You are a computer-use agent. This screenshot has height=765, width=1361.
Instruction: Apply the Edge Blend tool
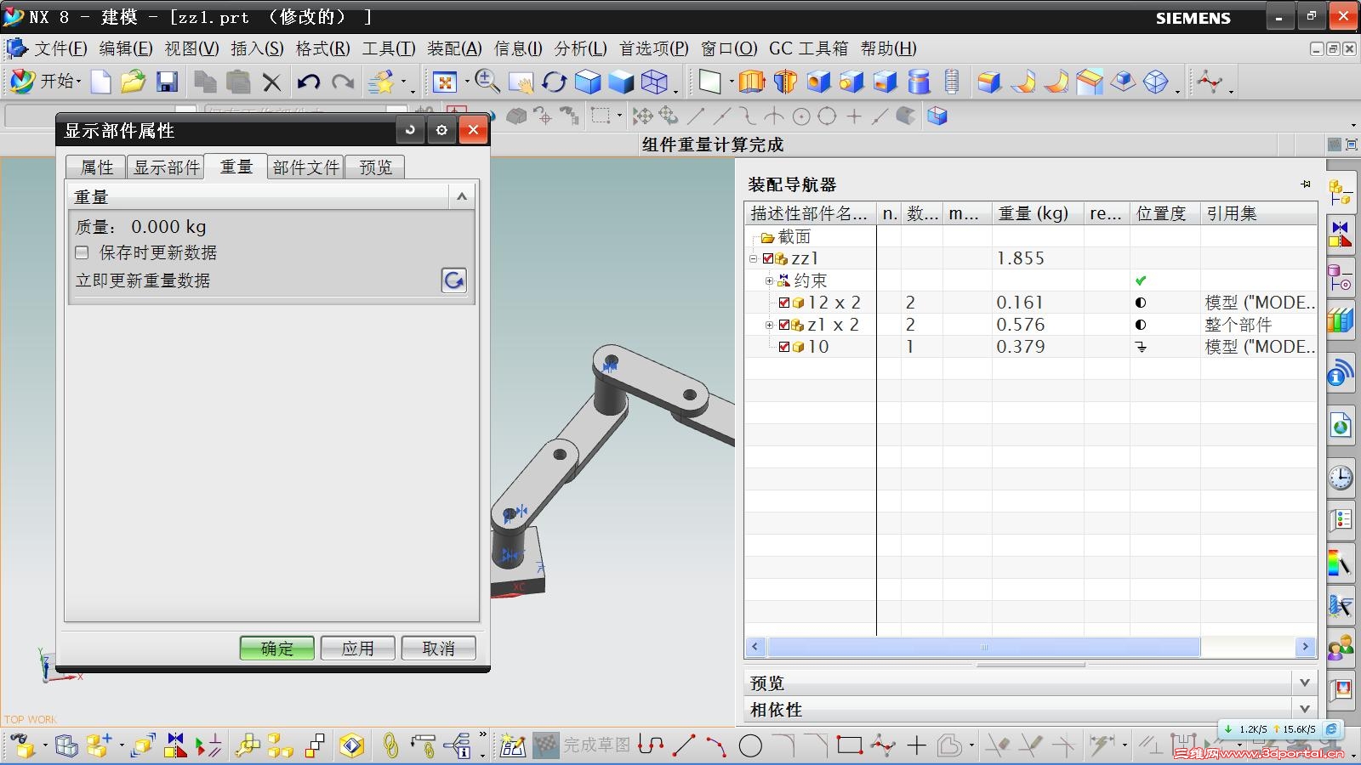pyautogui.click(x=988, y=82)
